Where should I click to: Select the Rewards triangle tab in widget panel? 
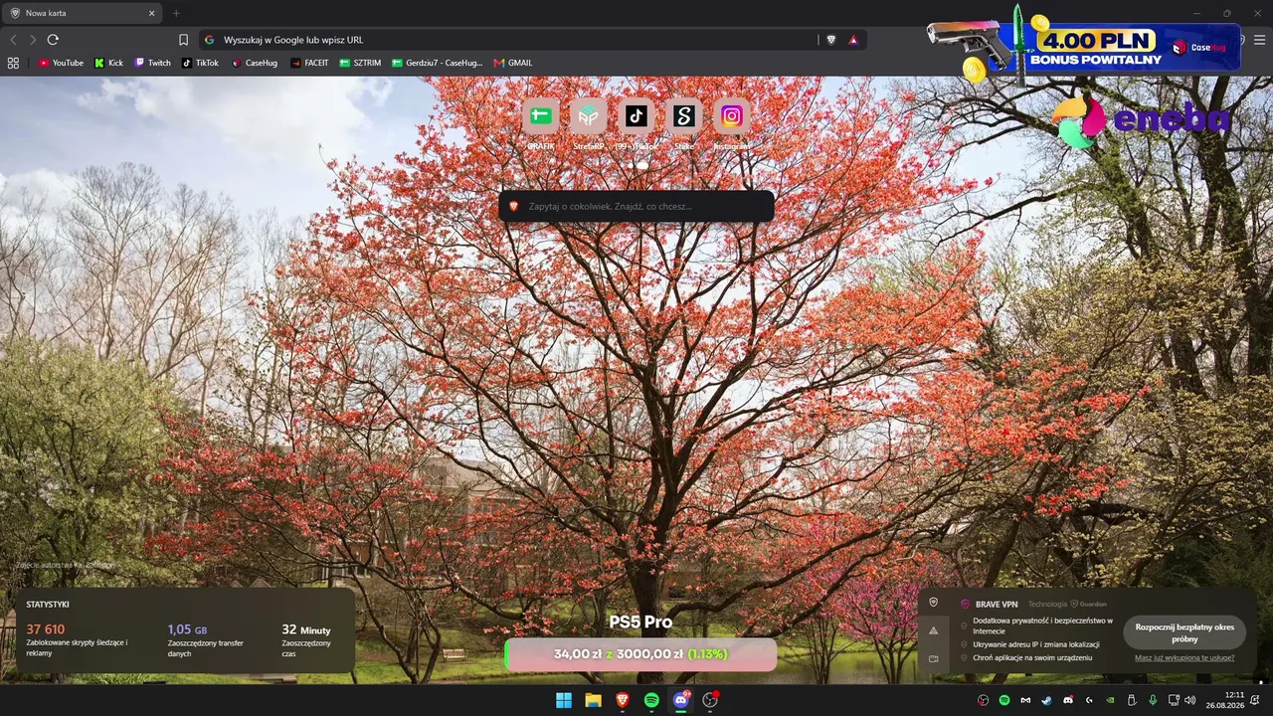933,630
